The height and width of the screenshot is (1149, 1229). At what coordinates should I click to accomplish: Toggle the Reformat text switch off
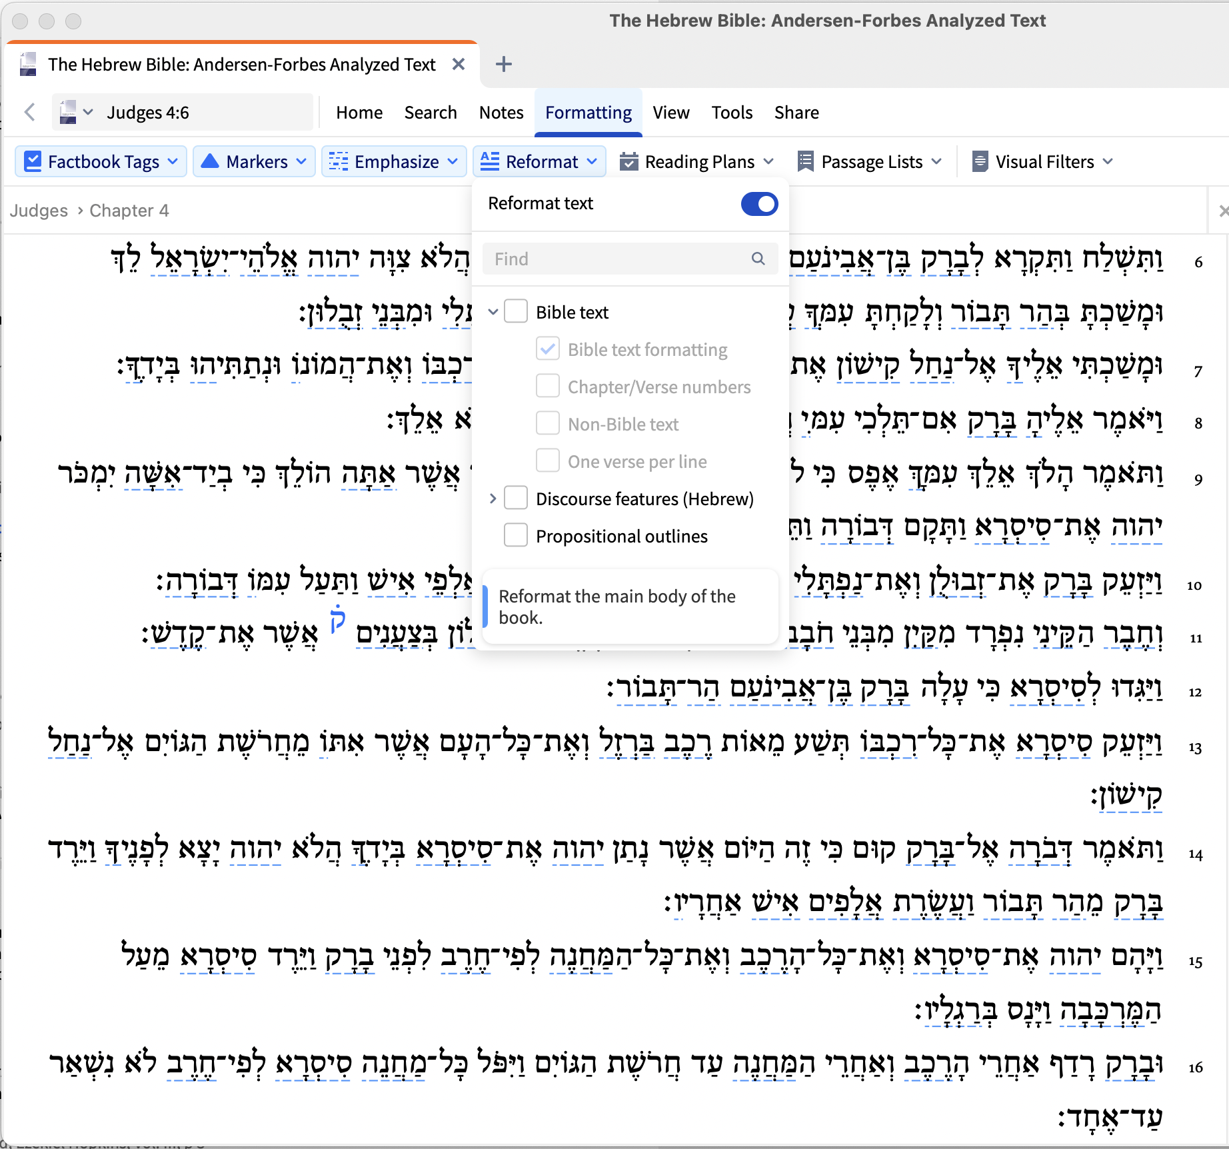760,204
